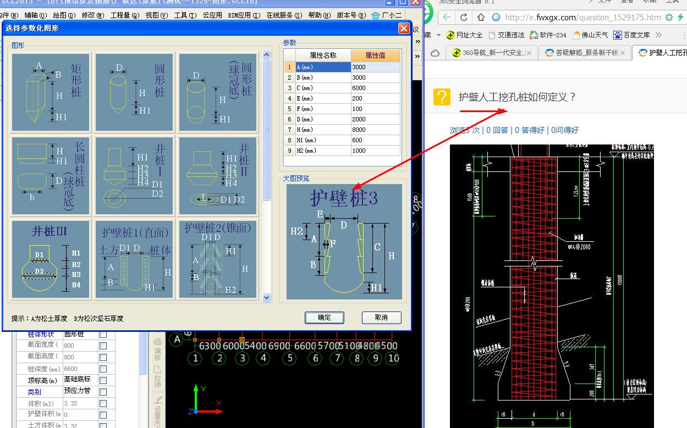The width and height of the screenshot is (687, 428).
Task: Open the 修改 menu
Action: [x=93, y=15]
